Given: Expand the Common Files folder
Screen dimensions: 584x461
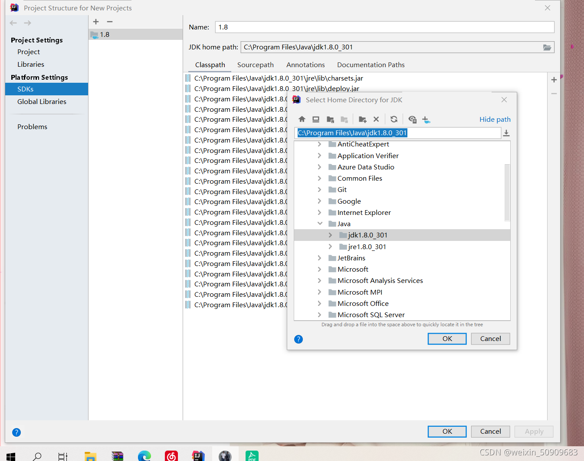Looking at the screenshot, I should pos(319,178).
